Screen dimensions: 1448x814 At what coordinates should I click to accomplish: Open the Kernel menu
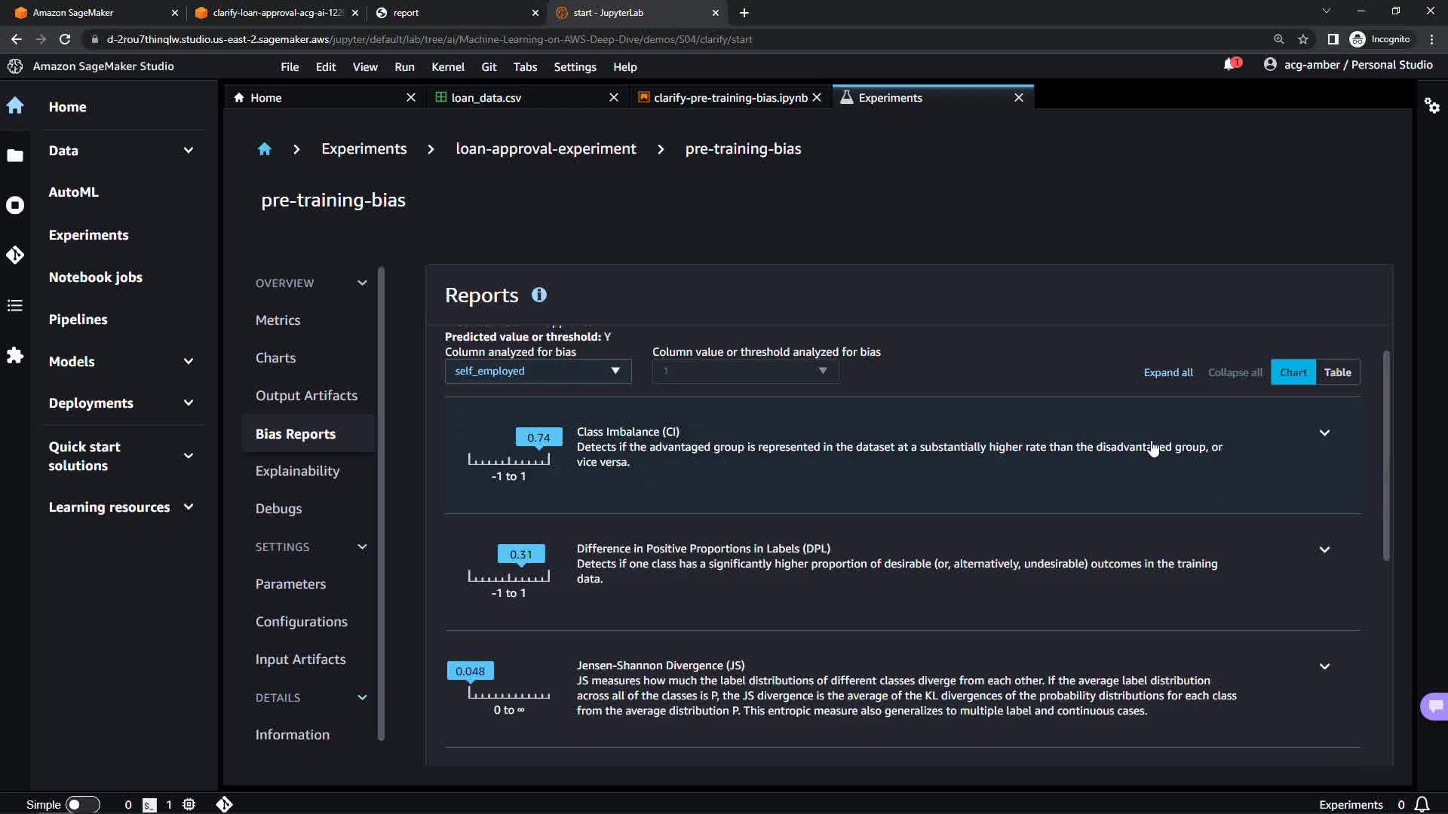(x=447, y=67)
